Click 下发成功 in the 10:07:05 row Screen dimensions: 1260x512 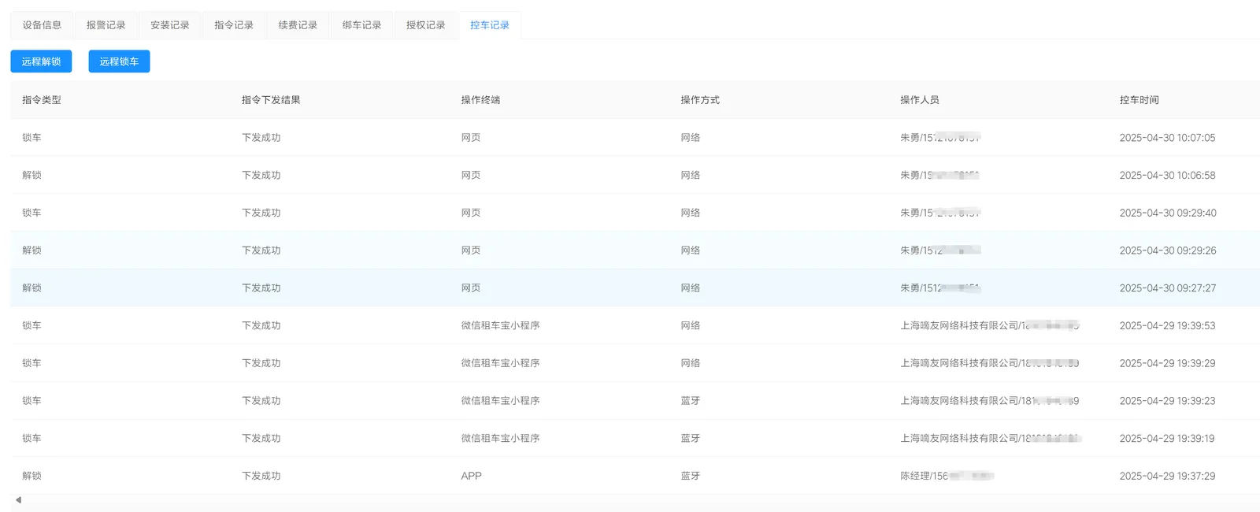click(x=261, y=138)
